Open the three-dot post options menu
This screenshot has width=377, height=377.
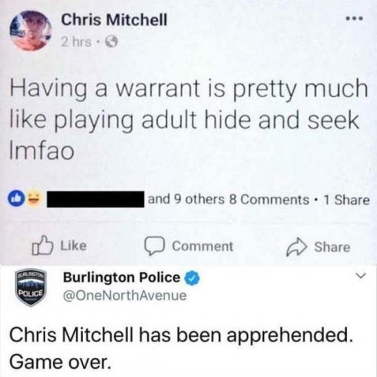[x=354, y=18]
